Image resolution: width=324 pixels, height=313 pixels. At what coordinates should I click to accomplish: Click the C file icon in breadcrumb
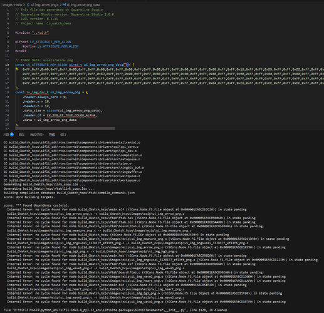[x=28, y=4]
